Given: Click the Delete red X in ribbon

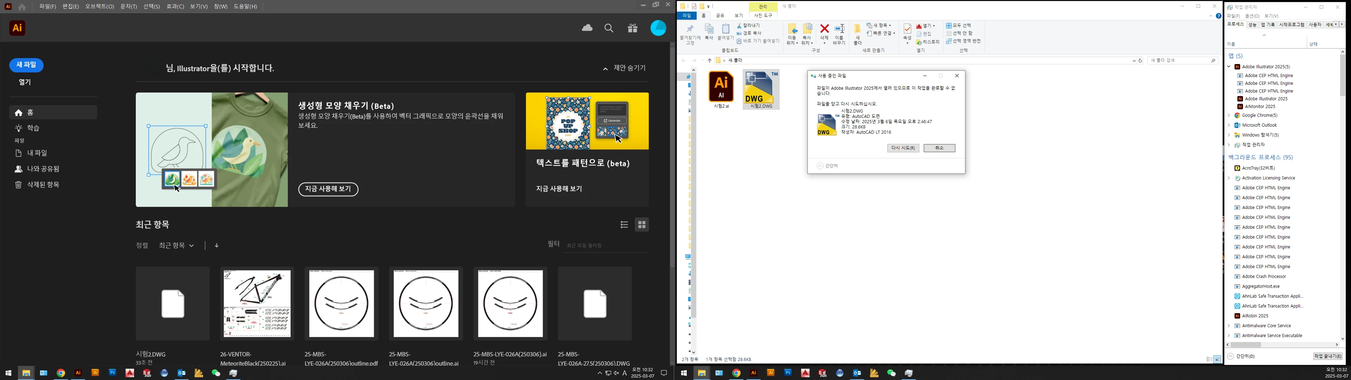Looking at the screenshot, I should click(824, 30).
